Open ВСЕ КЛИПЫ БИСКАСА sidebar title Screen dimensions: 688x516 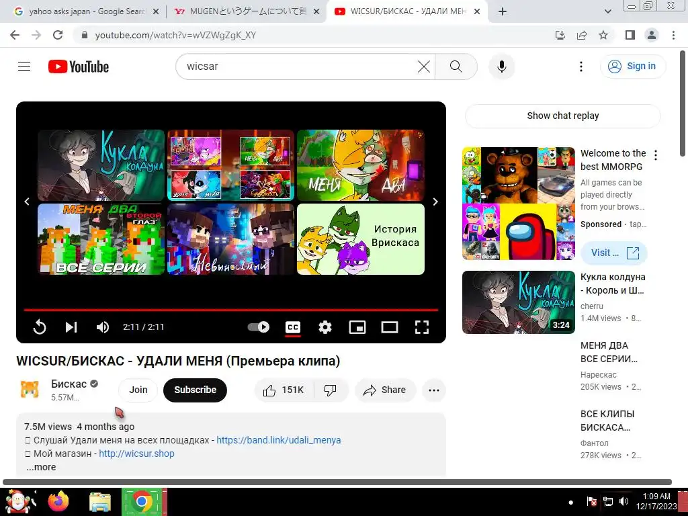(607, 421)
